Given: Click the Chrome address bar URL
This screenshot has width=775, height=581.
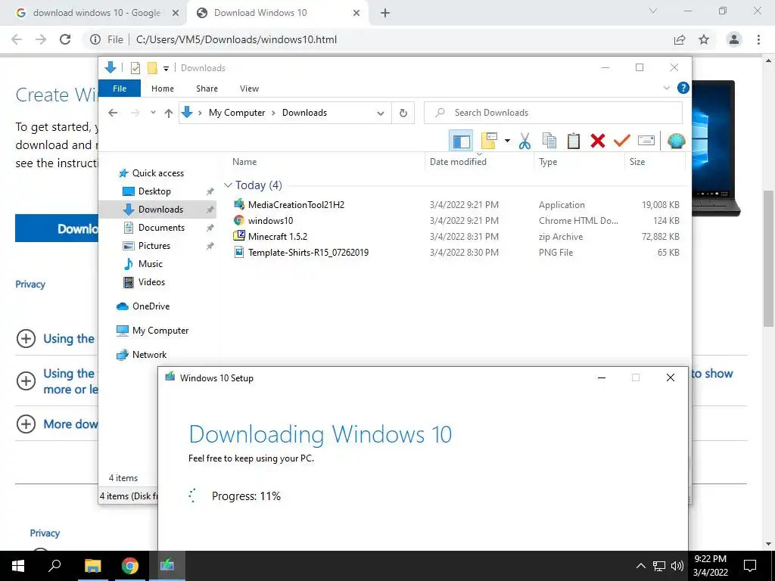Looking at the screenshot, I should point(236,39).
